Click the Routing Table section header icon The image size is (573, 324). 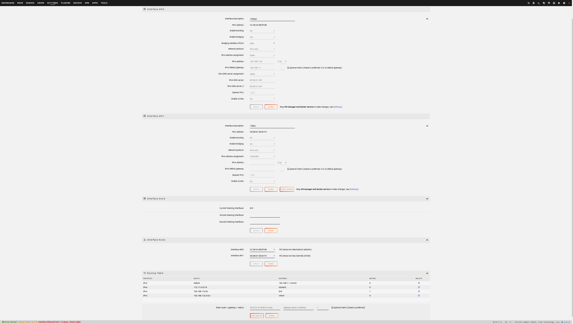tap(144, 273)
